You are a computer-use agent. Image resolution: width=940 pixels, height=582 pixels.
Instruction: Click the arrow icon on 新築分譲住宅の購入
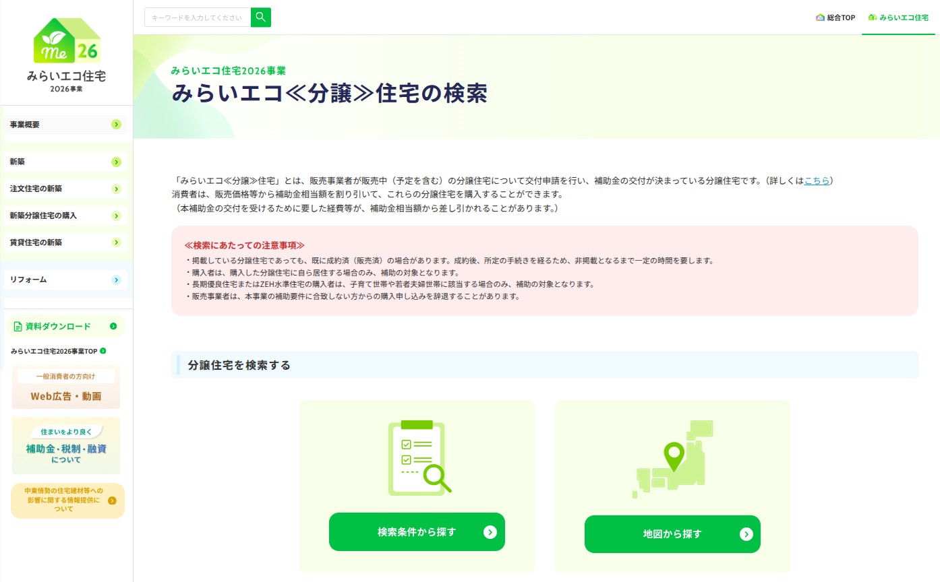pos(116,216)
